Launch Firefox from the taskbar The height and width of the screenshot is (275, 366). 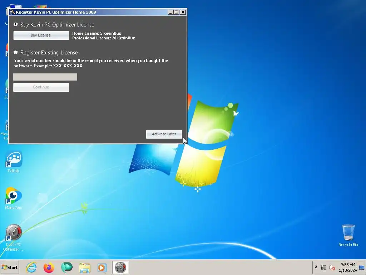49,267
